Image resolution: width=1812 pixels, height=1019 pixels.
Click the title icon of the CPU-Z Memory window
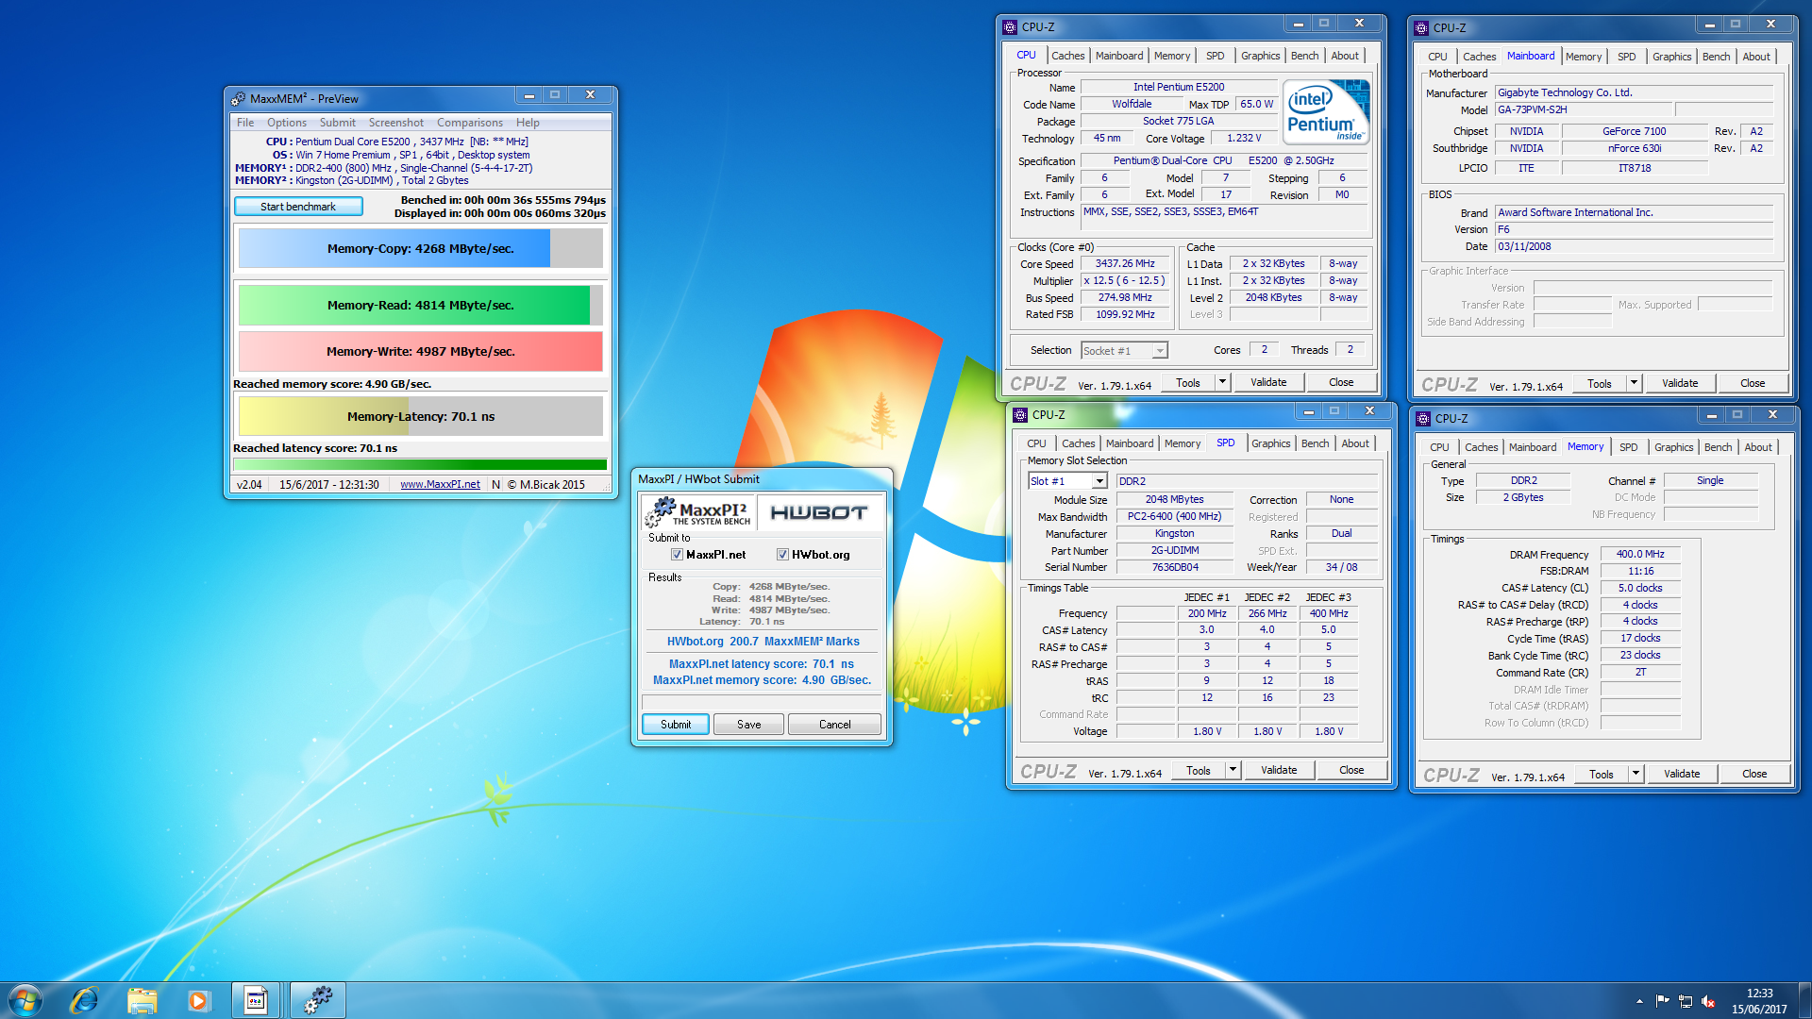click(x=1423, y=418)
